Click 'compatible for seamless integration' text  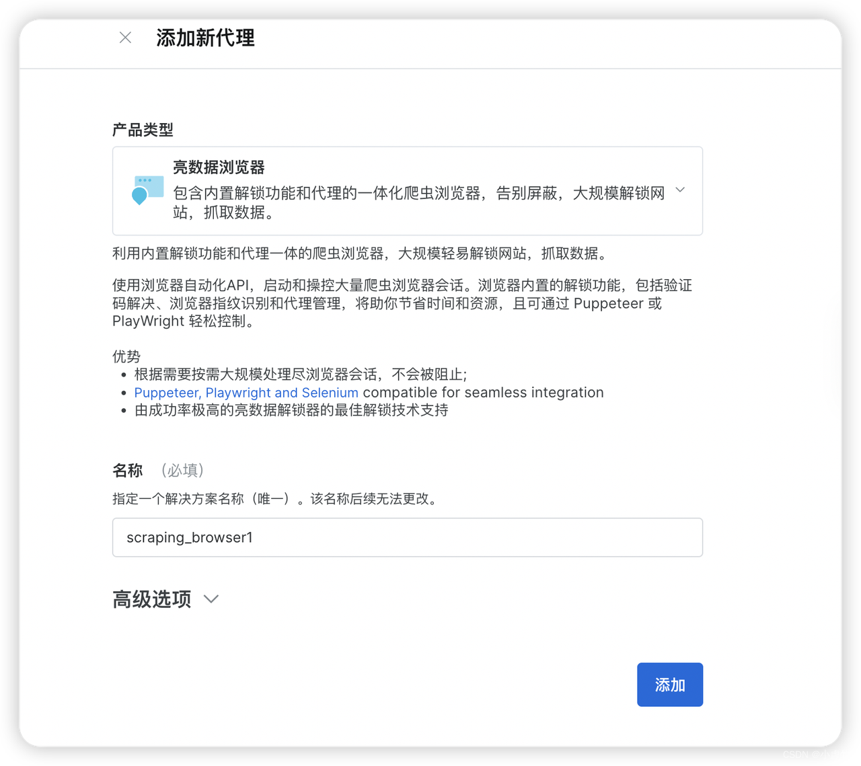[483, 393]
